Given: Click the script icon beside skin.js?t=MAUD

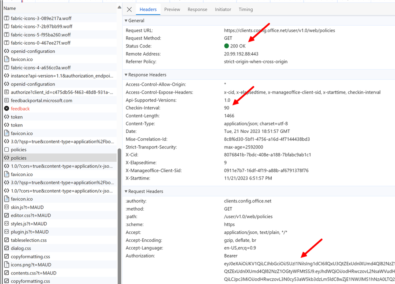Looking at the screenshot, I should click(6, 207).
